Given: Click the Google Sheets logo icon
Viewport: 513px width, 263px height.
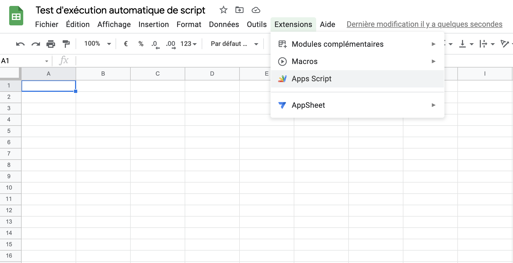Looking at the screenshot, I should 15,15.
